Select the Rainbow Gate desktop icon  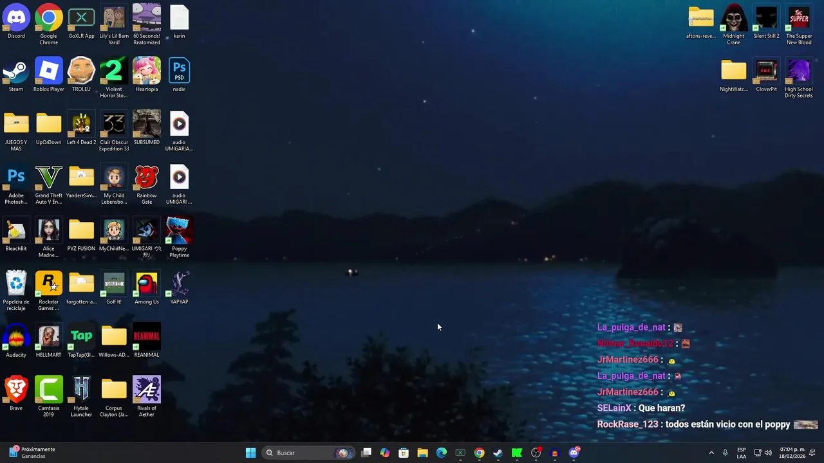(147, 185)
